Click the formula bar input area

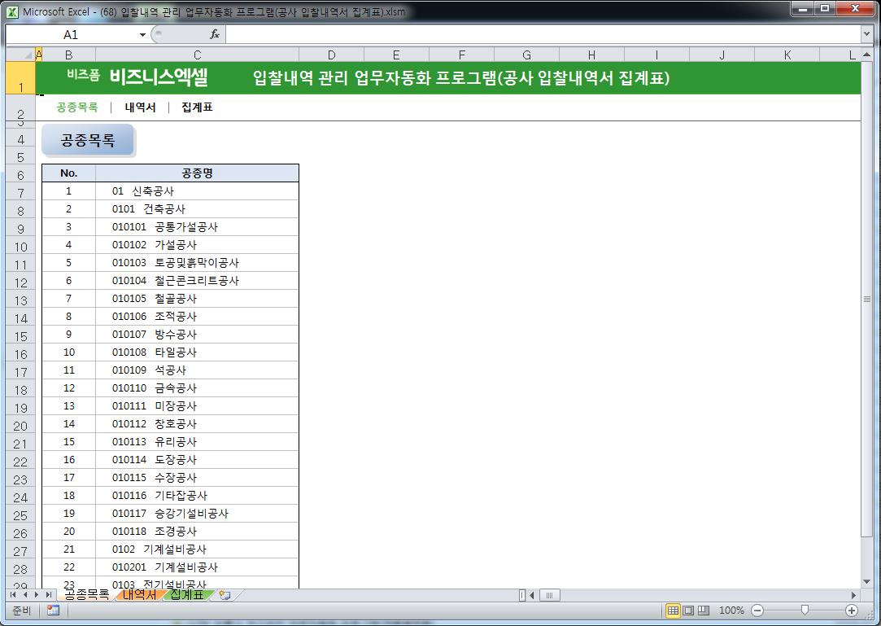point(543,34)
